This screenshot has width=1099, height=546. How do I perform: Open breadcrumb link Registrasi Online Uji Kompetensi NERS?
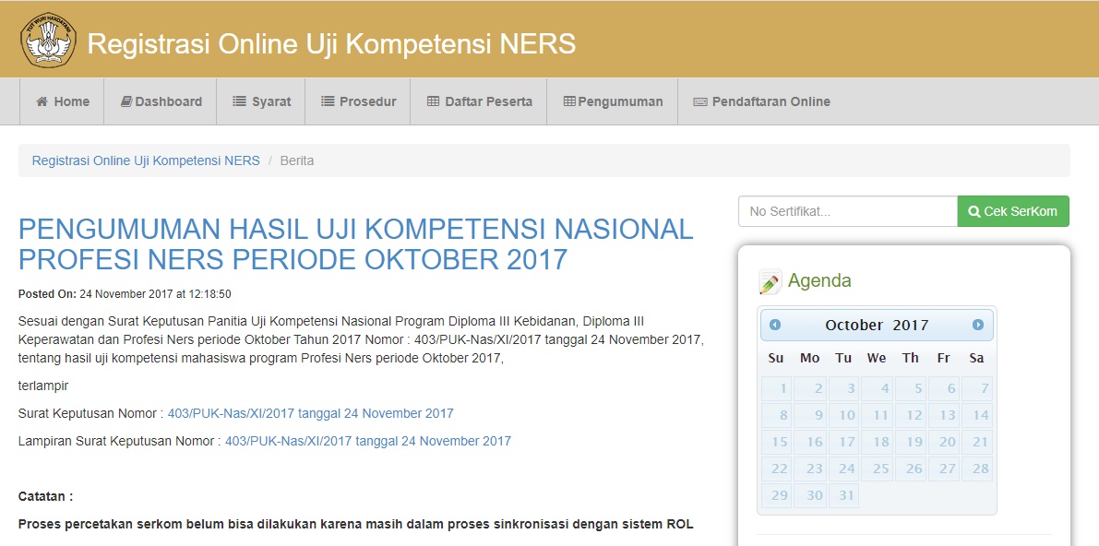point(145,160)
